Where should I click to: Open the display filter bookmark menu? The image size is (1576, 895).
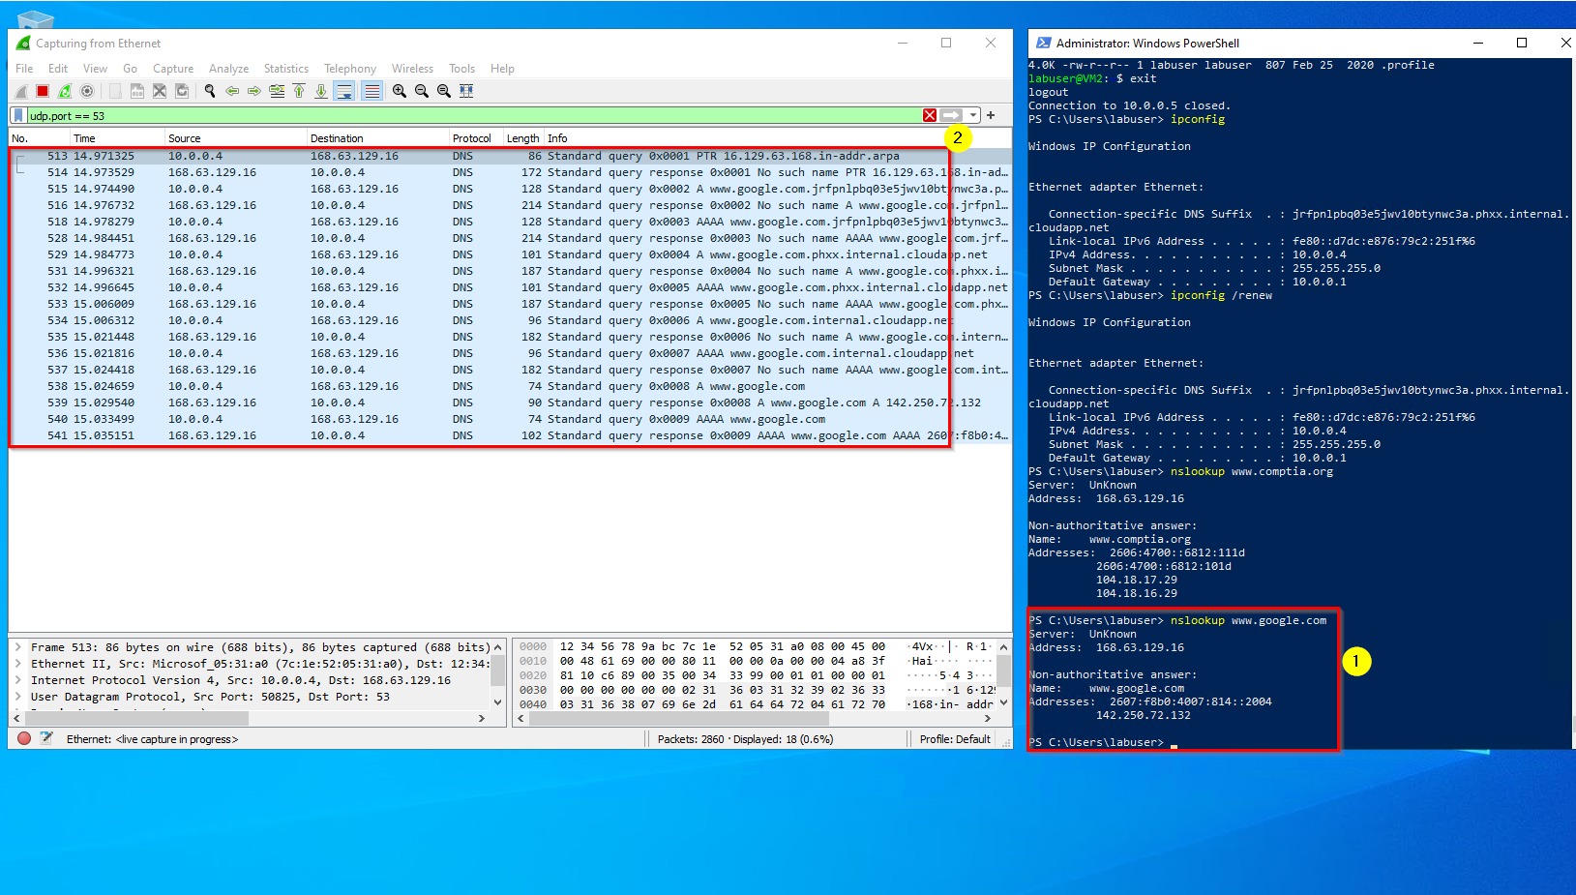[18, 115]
